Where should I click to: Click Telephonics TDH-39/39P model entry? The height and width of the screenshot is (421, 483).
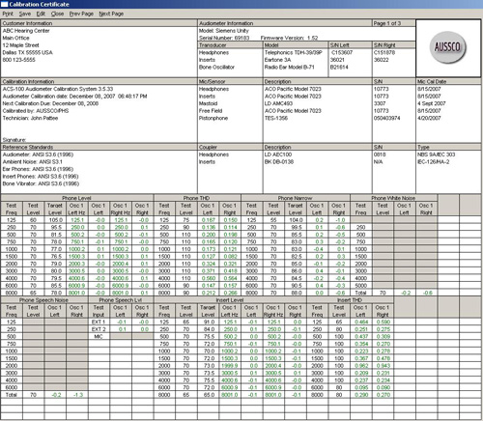(293, 52)
